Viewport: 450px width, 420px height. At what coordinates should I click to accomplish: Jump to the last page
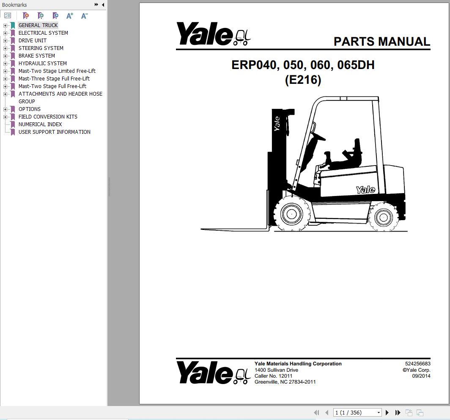[x=398, y=412]
